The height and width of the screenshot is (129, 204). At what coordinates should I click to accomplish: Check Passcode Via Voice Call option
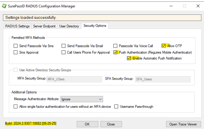[x=115, y=46]
